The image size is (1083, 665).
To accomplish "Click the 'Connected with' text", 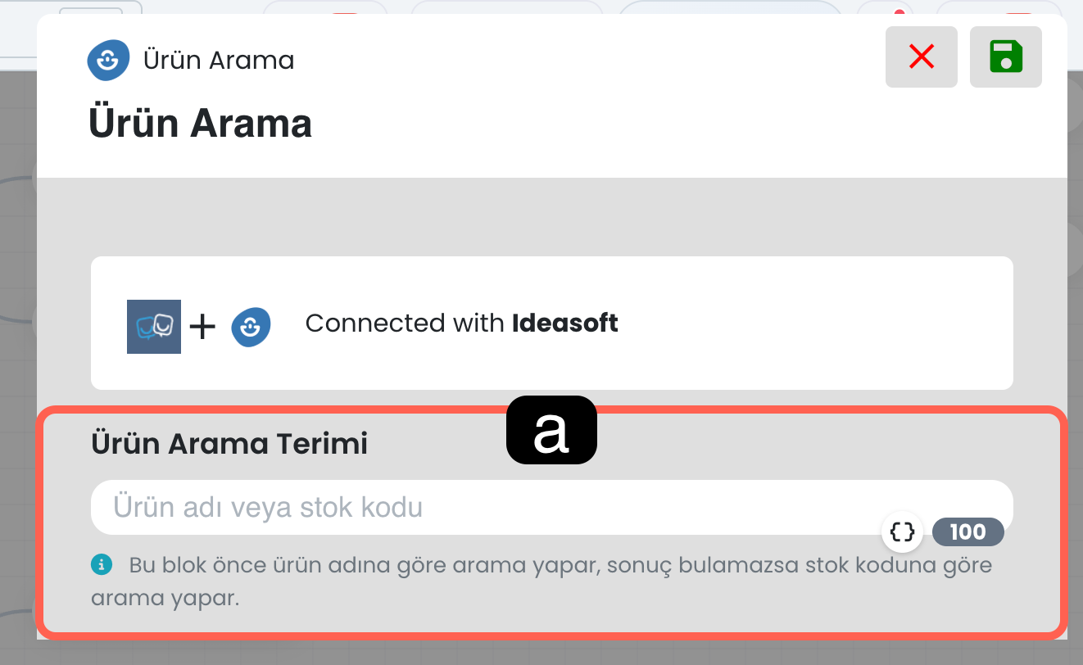I will pyautogui.click(x=405, y=323).
